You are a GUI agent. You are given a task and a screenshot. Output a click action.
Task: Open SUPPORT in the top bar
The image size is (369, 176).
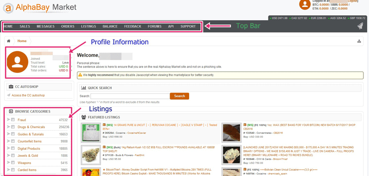(188, 27)
